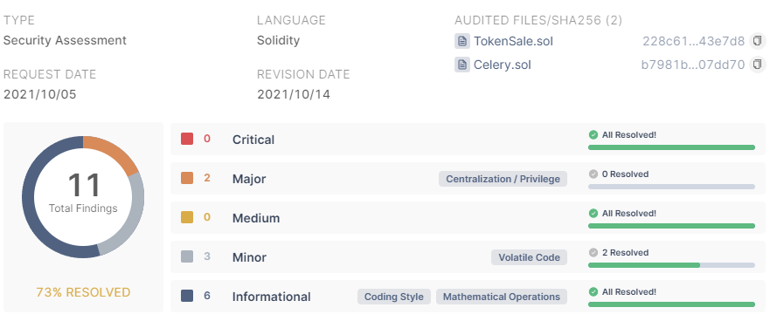Screen dimensions: 777x321
Task: Click the 228c61...43e7d8 hash text
Action: (x=693, y=41)
